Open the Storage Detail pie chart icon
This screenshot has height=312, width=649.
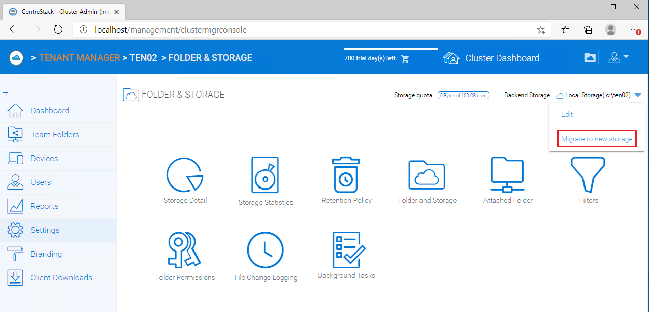pyautogui.click(x=185, y=175)
